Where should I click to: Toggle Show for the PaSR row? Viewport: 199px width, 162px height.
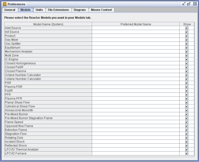coord(187,91)
